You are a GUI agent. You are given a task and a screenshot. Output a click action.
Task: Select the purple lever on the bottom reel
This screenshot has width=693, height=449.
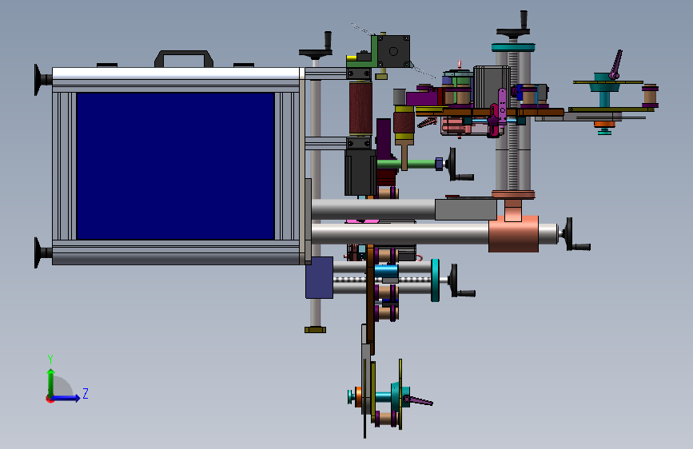click(418, 400)
